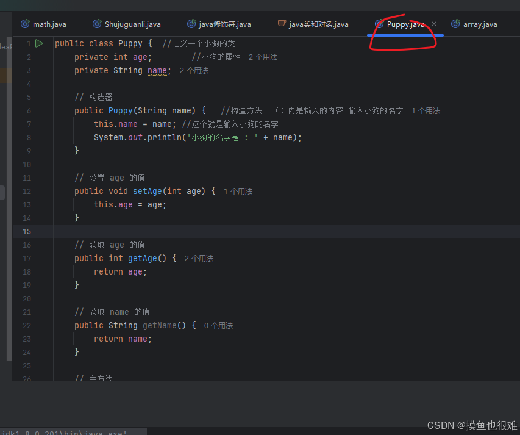This screenshot has width=520, height=435.
Task: Click the left panel vertical scrollbar
Action: (9, 199)
